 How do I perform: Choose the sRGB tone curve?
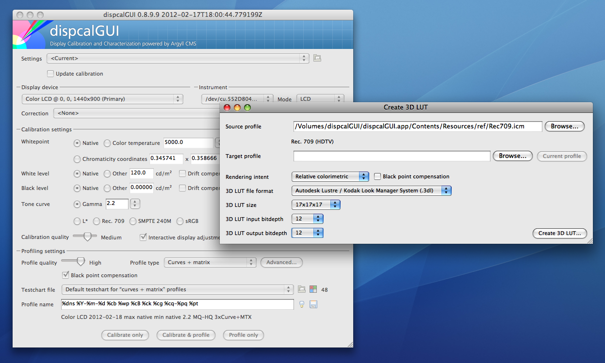point(180,221)
